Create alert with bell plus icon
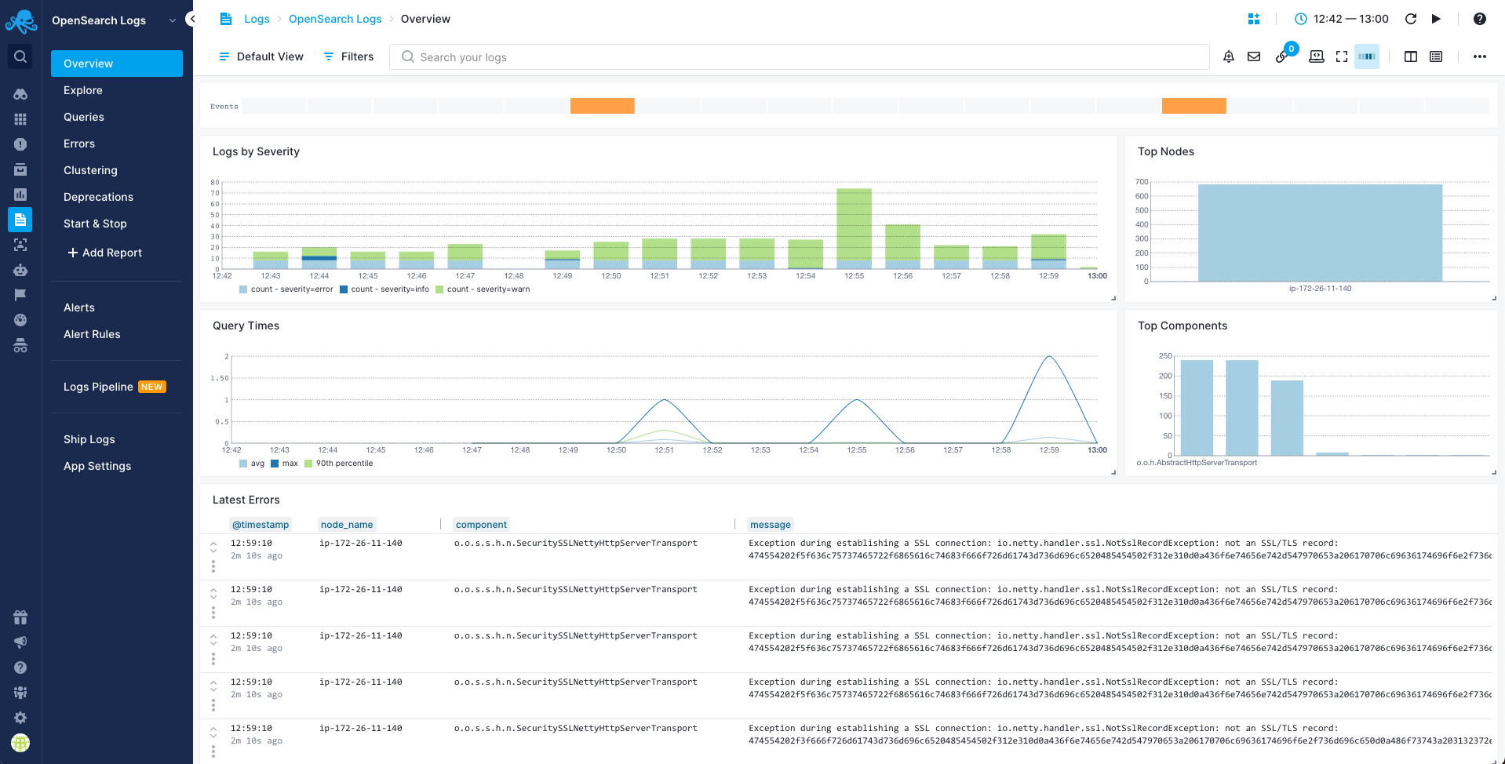Image resolution: width=1505 pixels, height=764 pixels. point(1229,56)
